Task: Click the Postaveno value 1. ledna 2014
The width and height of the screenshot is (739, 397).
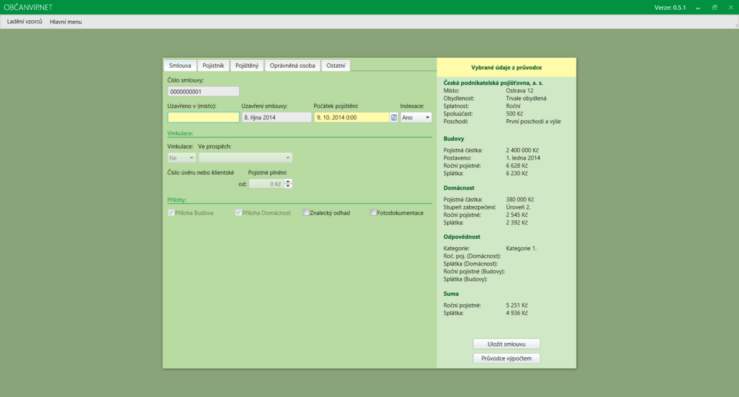Action: pos(523,158)
